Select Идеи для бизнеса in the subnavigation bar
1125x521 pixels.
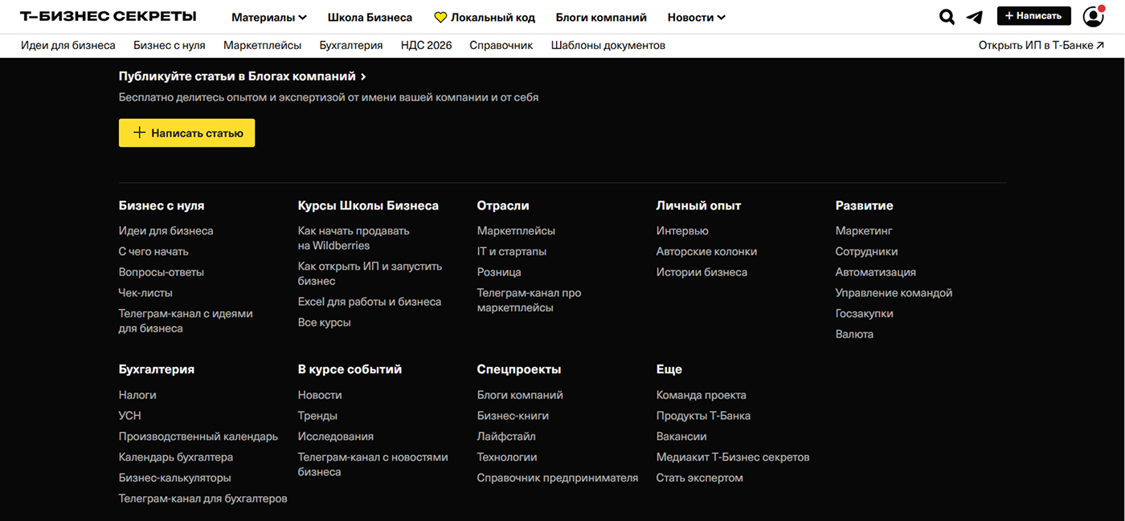[x=68, y=45]
